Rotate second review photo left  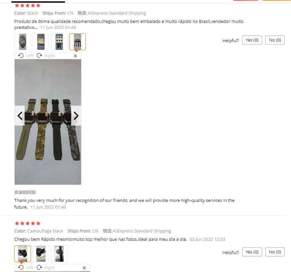click(26, 267)
